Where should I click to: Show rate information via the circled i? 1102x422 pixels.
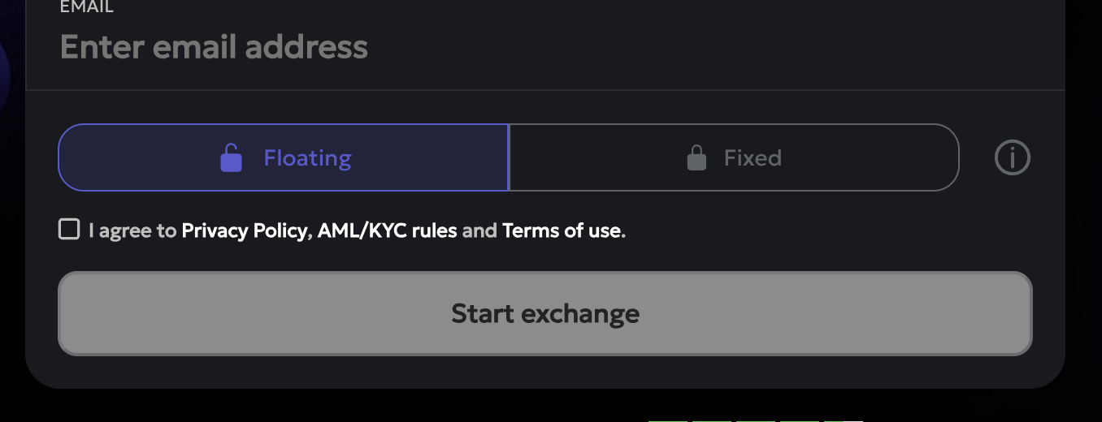coord(1012,157)
